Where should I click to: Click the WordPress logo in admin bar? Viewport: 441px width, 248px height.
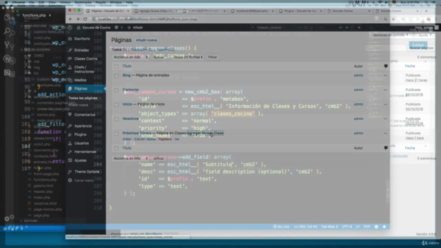70,28
